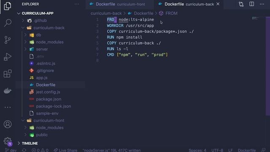
Task: Open errors and warnings count
Action: tap(40, 150)
